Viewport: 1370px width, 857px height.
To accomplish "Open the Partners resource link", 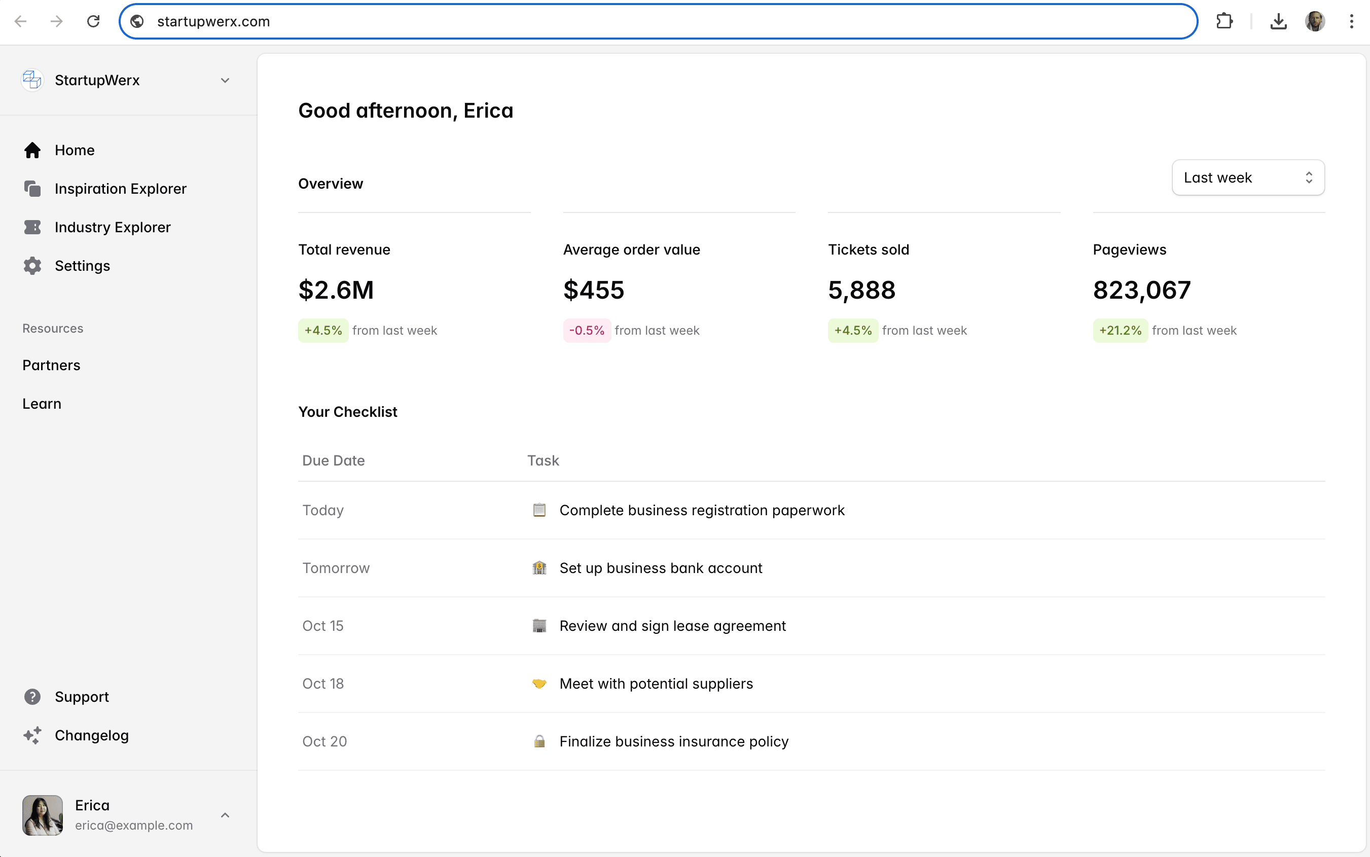I will [x=51, y=365].
